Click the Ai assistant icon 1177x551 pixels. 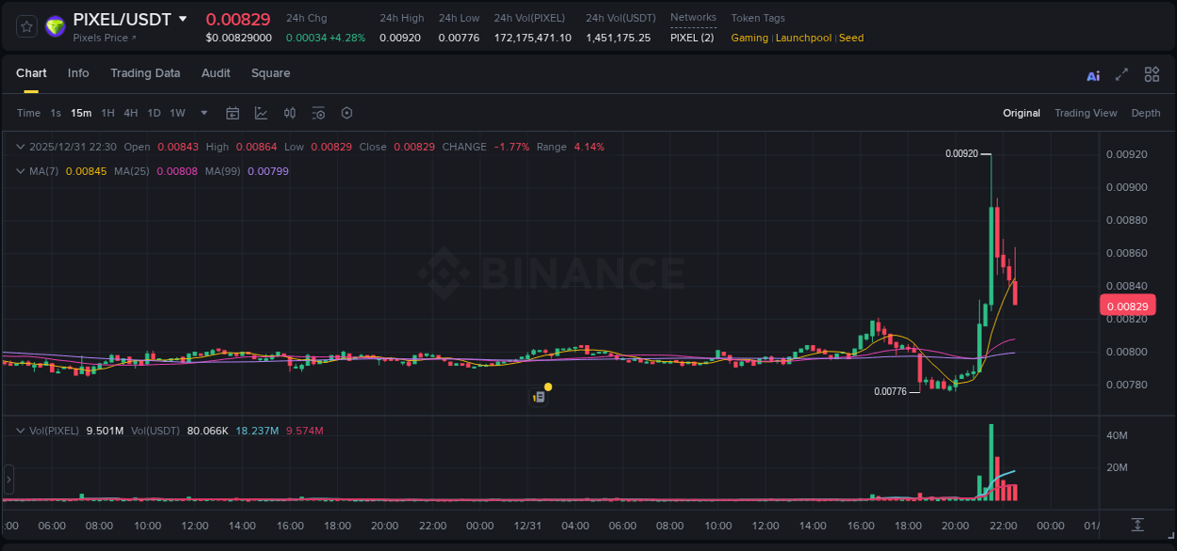pos(1092,73)
